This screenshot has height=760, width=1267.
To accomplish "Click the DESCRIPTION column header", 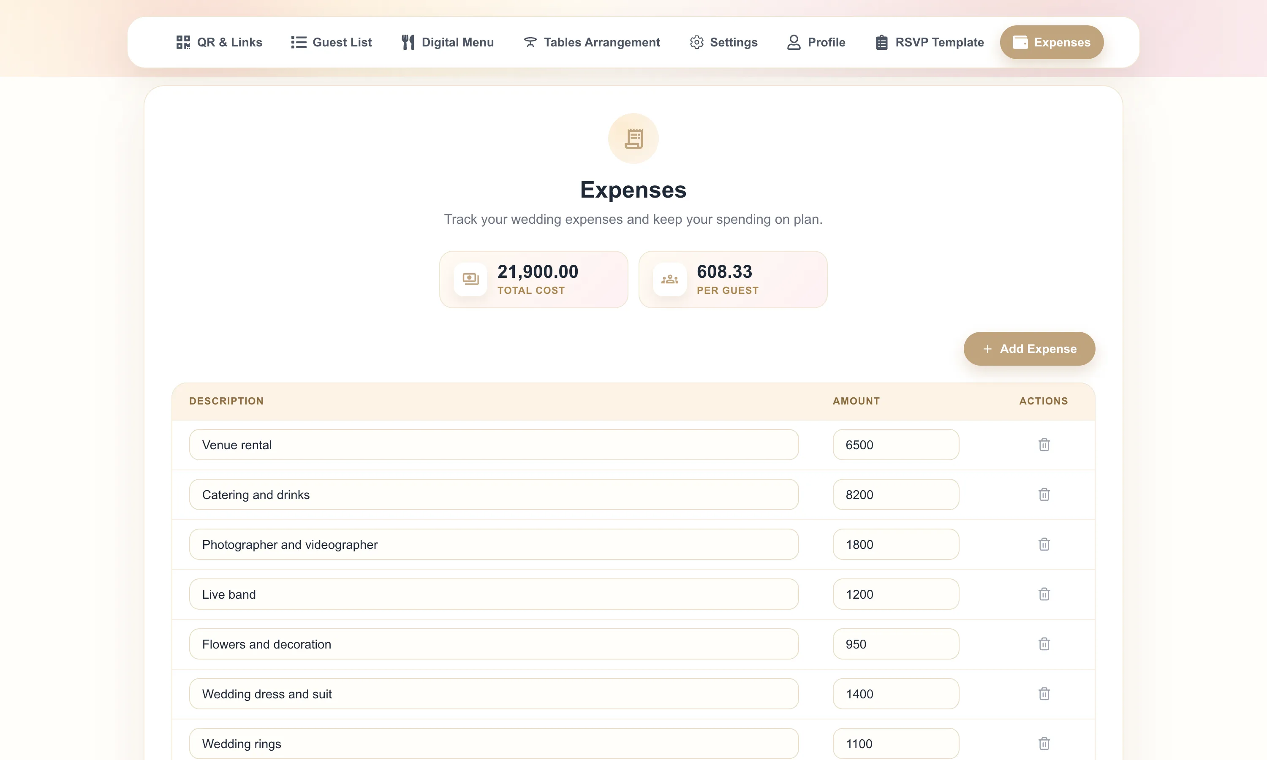I will click(x=226, y=401).
